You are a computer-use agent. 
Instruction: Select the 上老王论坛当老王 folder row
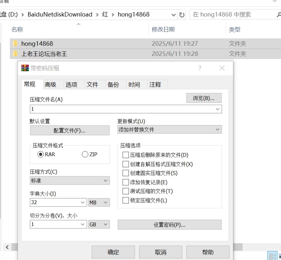click(x=145, y=54)
